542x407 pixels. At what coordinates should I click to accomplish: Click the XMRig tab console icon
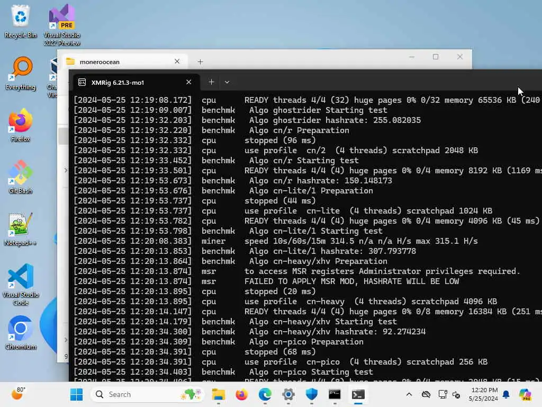(82, 82)
